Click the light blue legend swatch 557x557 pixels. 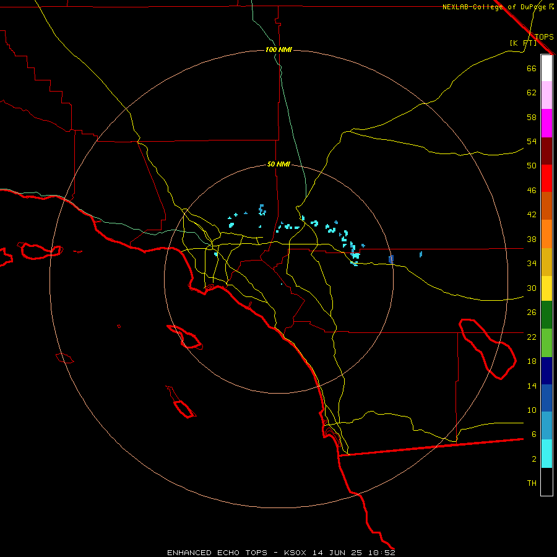click(546, 426)
